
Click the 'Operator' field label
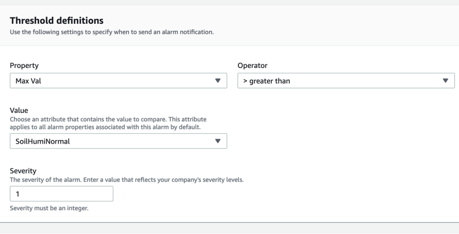pyautogui.click(x=252, y=65)
